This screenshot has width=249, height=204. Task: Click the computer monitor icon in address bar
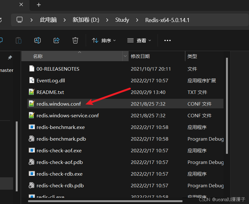(20, 20)
